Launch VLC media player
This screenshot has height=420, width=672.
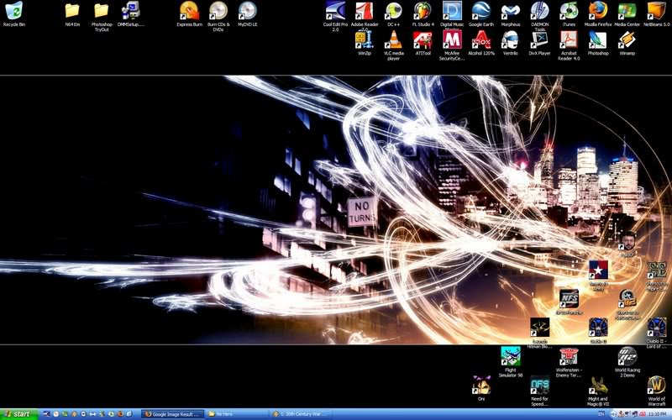pos(393,45)
